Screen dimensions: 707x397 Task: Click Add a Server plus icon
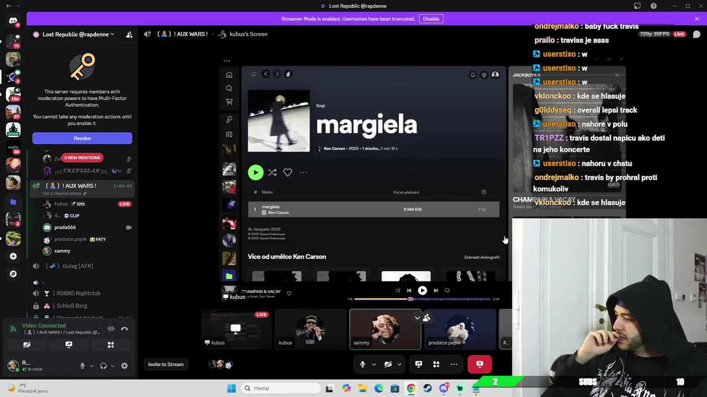pos(13,256)
